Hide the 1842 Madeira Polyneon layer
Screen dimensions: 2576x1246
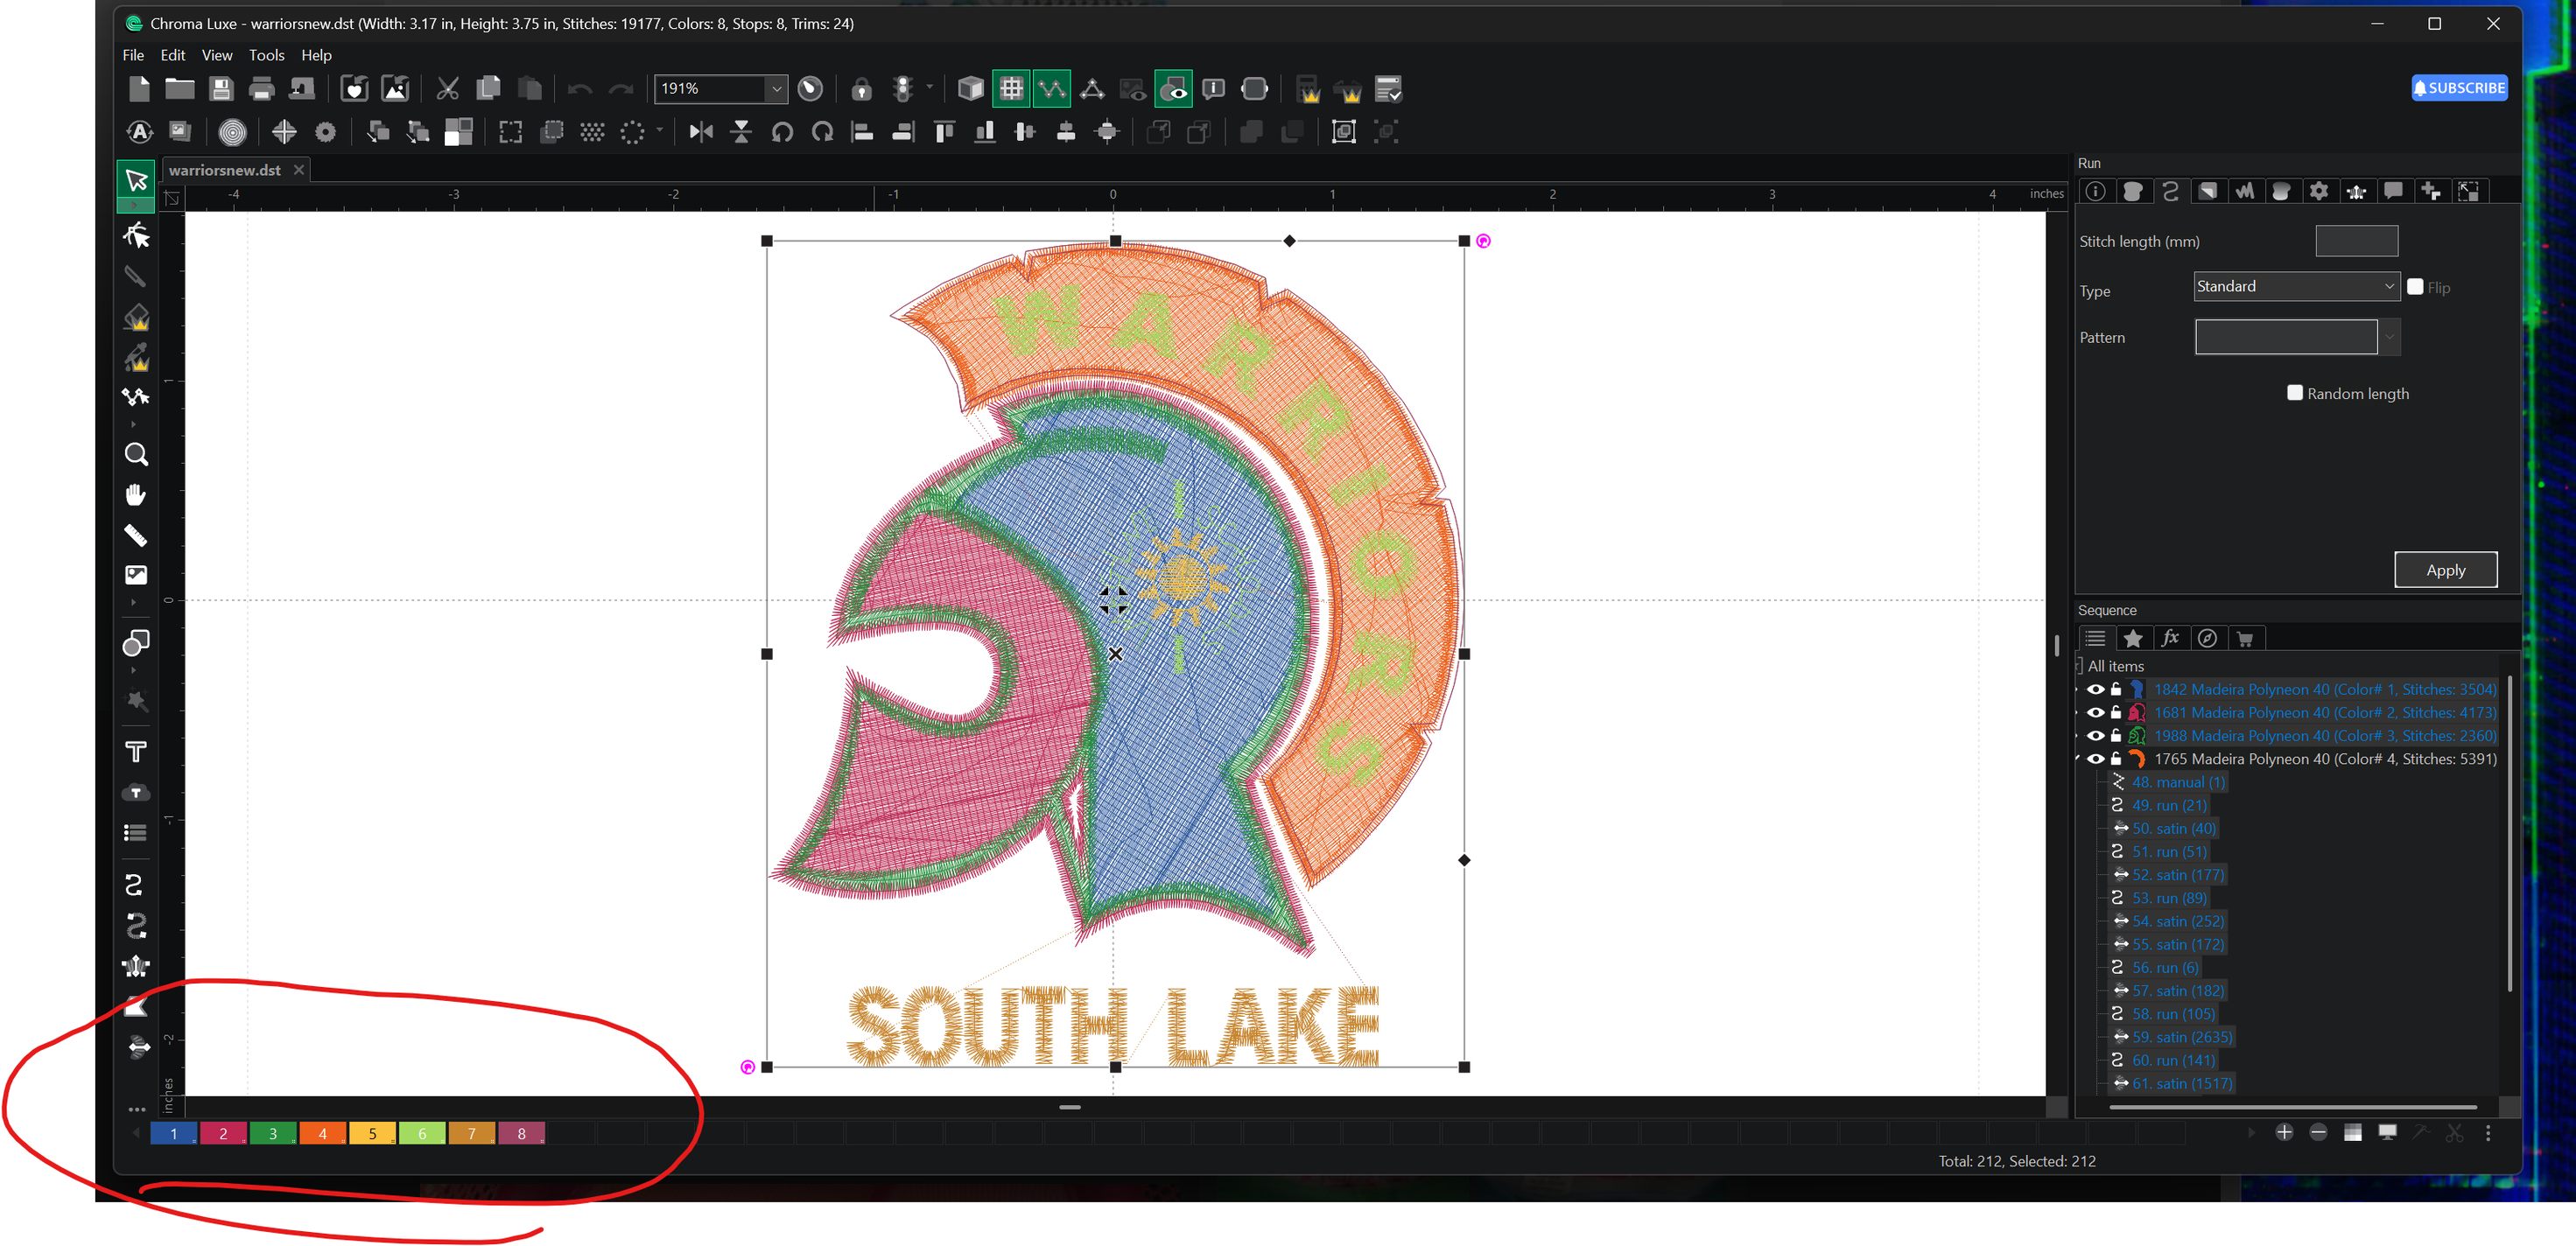click(x=2095, y=689)
